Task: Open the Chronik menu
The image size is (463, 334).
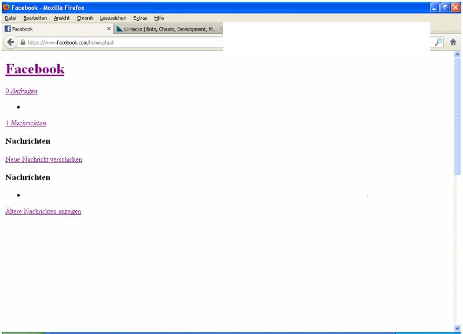Action: [x=86, y=18]
